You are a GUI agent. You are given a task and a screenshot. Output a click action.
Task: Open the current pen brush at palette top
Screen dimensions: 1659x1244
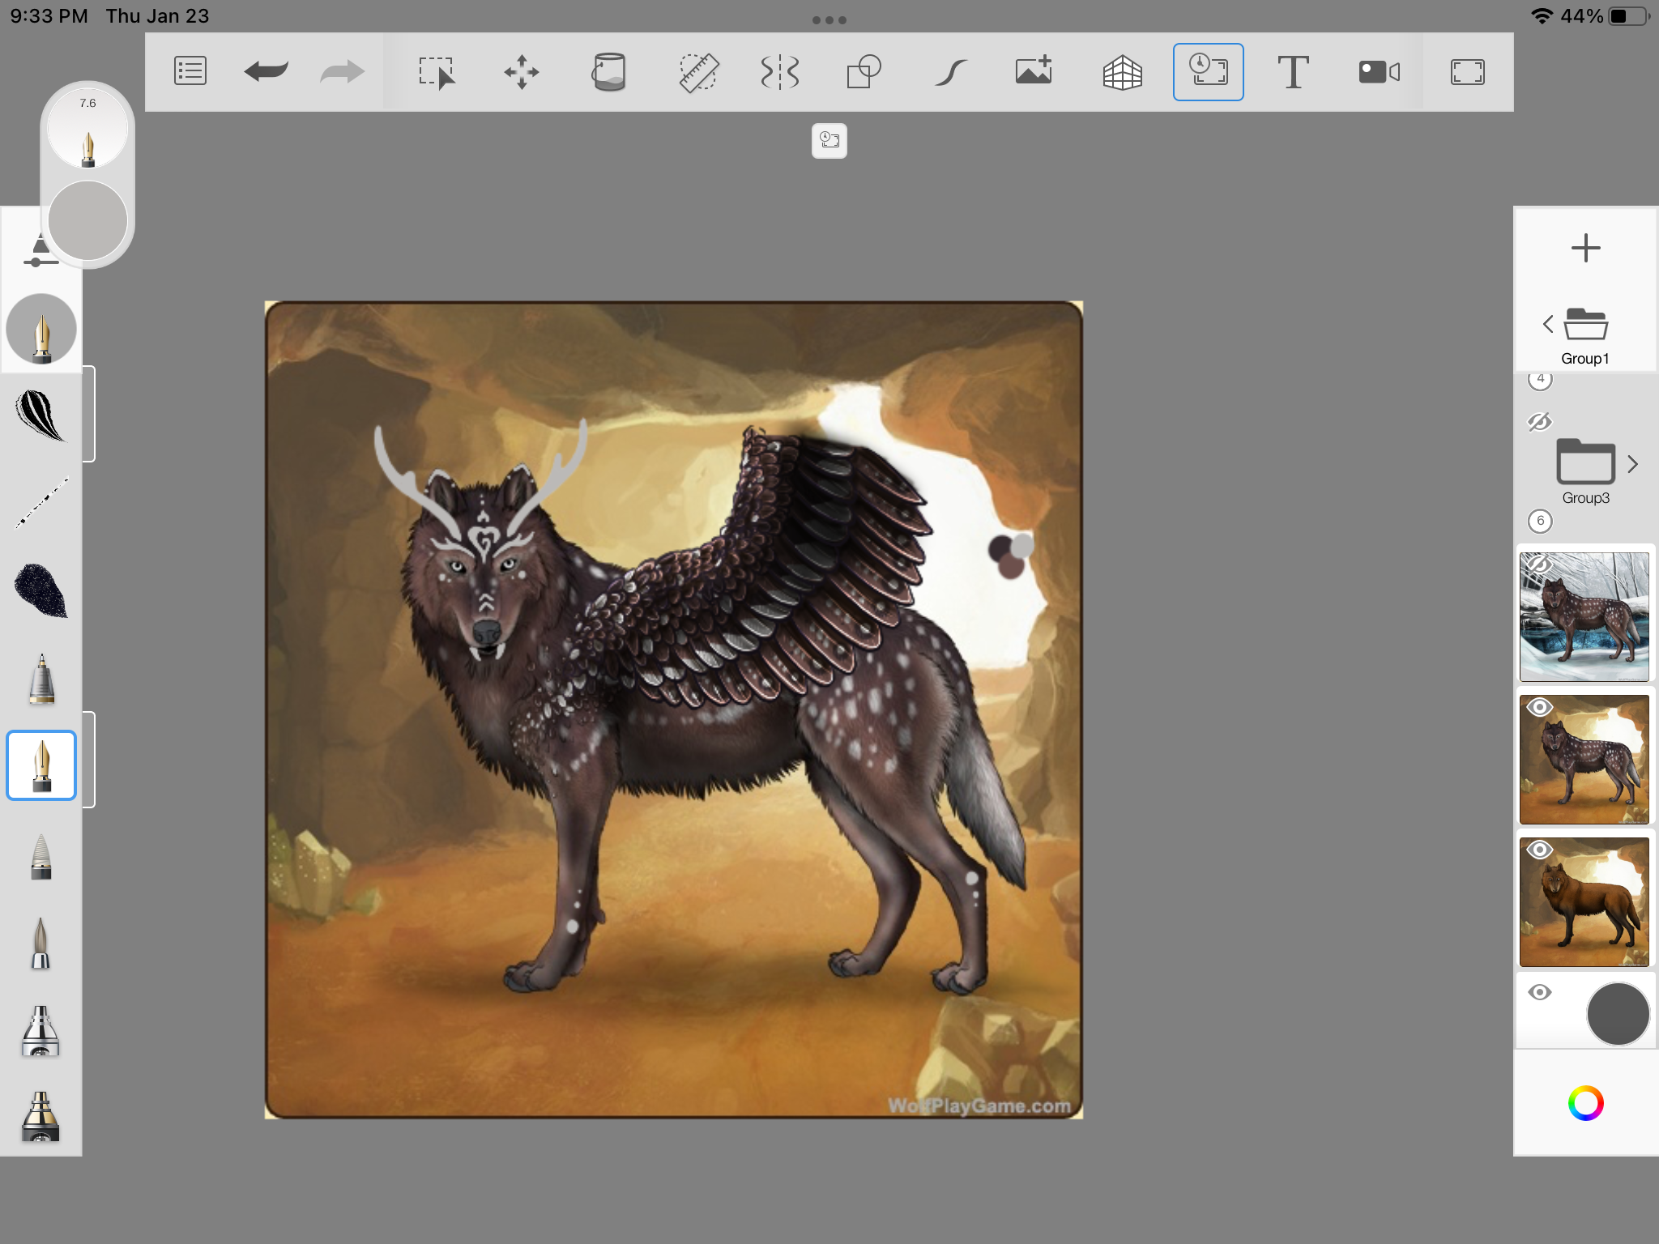(41, 329)
